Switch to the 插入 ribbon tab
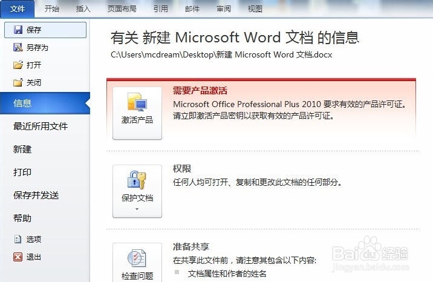Viewport: 433px width, 282px height. pos(83,9)
